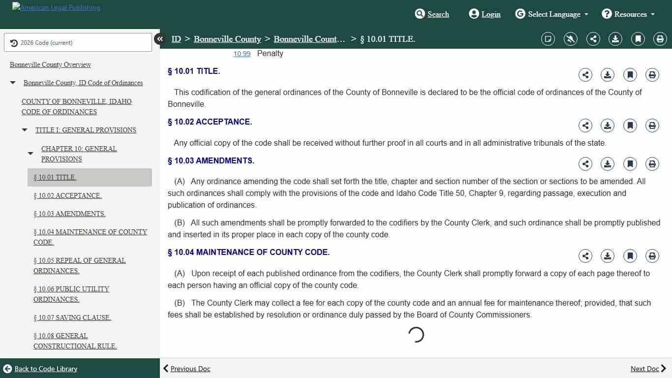Toggle the muted bell notification icon
Viewport: 672px width, 378px height.
[570, 39]
